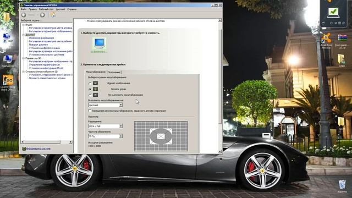Collapse the 'Видео' tree group
The height and width of the screenshot is (198, 352).
pos(23,25)
